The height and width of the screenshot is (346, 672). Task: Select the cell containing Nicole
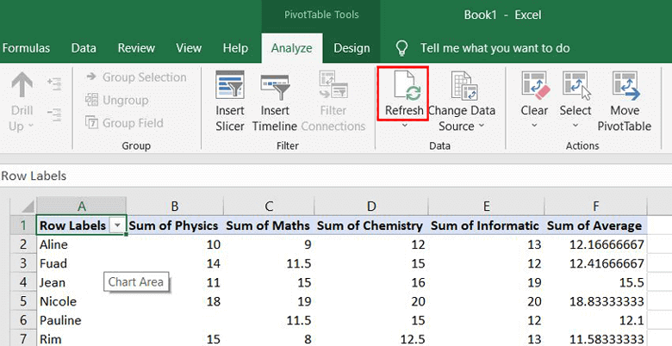[x=59, y=301]
